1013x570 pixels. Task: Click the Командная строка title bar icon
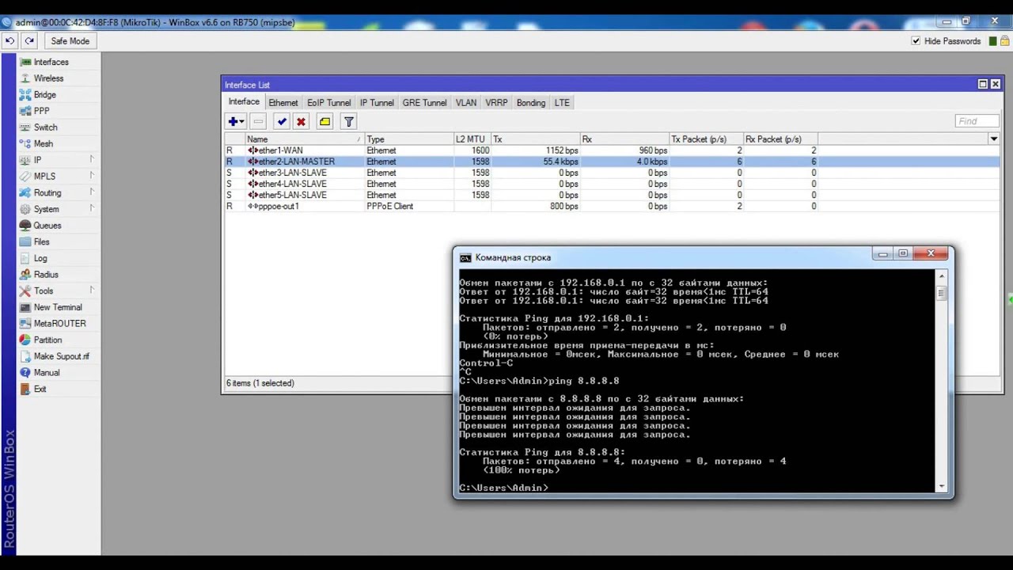(465, 257)
